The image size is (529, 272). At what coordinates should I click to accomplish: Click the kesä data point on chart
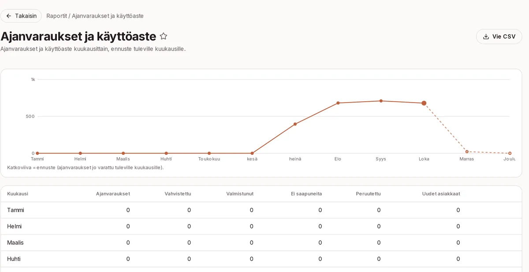(x=252, y=153)
